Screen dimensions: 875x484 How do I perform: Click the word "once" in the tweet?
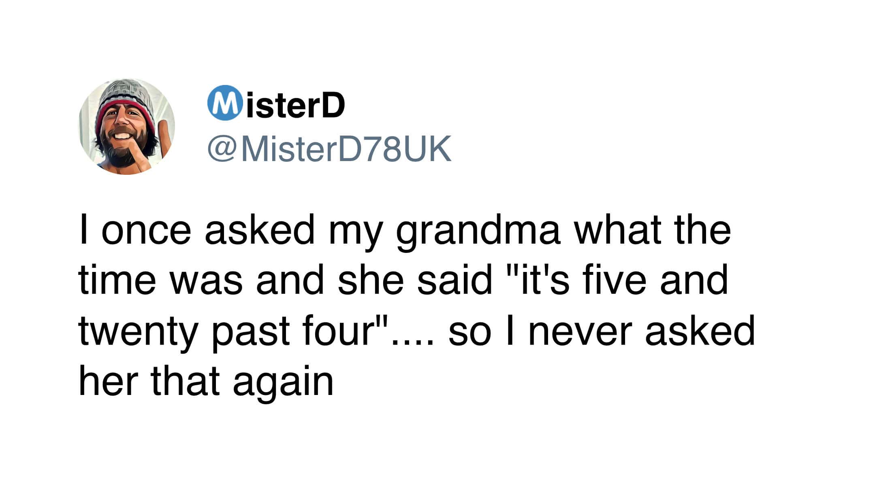[x=146, y=231]
